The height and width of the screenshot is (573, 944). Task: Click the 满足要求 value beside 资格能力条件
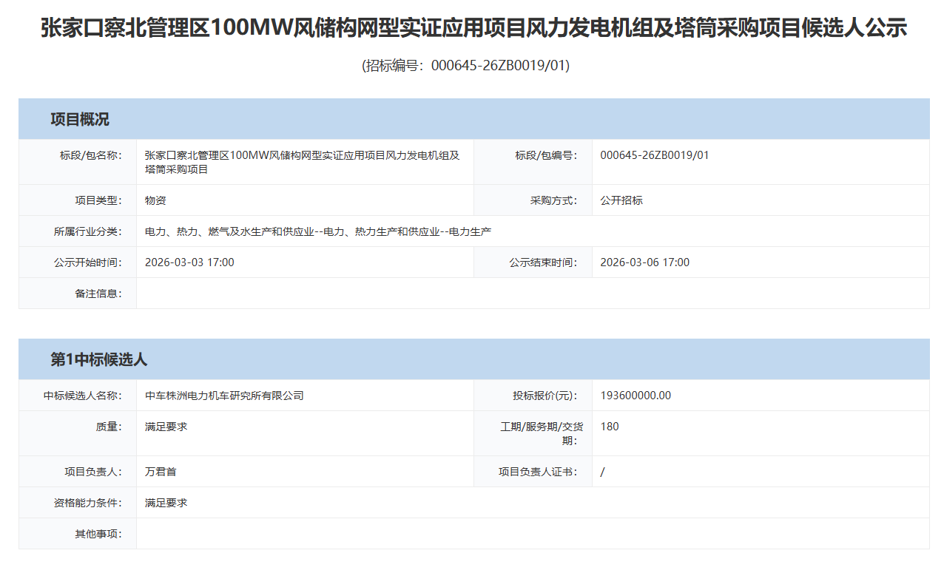(x=166, y=503)
